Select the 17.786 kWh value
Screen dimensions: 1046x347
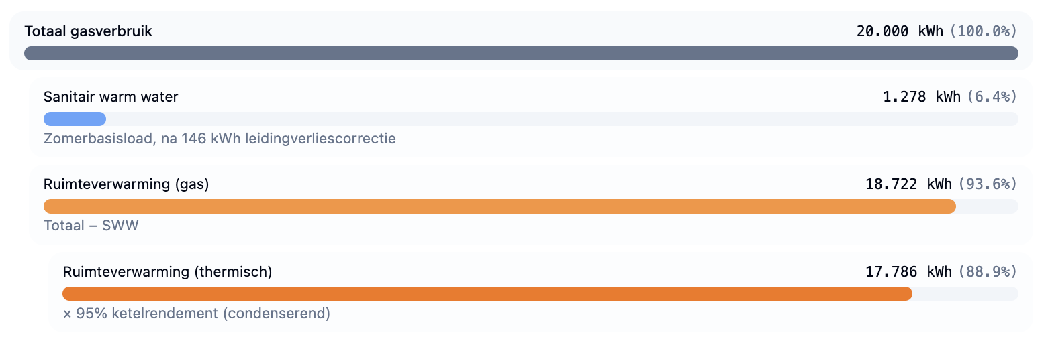[x=908, y=272]
